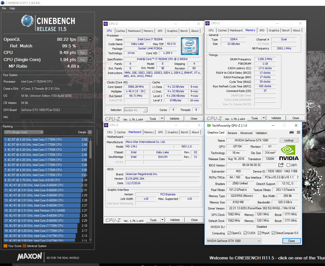Click Validate in the CPU-Z Memory window
The width and height of the screenshot is (325, 266).
tap(276, 118)
